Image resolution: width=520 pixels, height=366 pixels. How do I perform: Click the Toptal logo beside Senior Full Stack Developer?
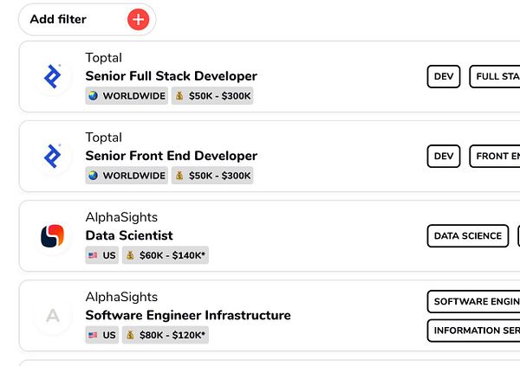coord(52,76)
